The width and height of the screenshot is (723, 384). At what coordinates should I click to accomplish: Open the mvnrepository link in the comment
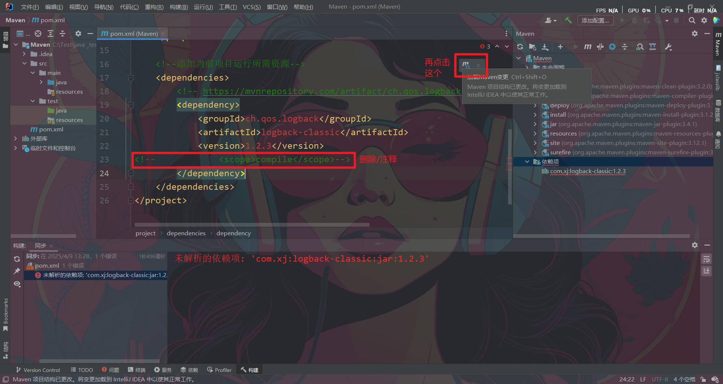click(x=332, y=91)
